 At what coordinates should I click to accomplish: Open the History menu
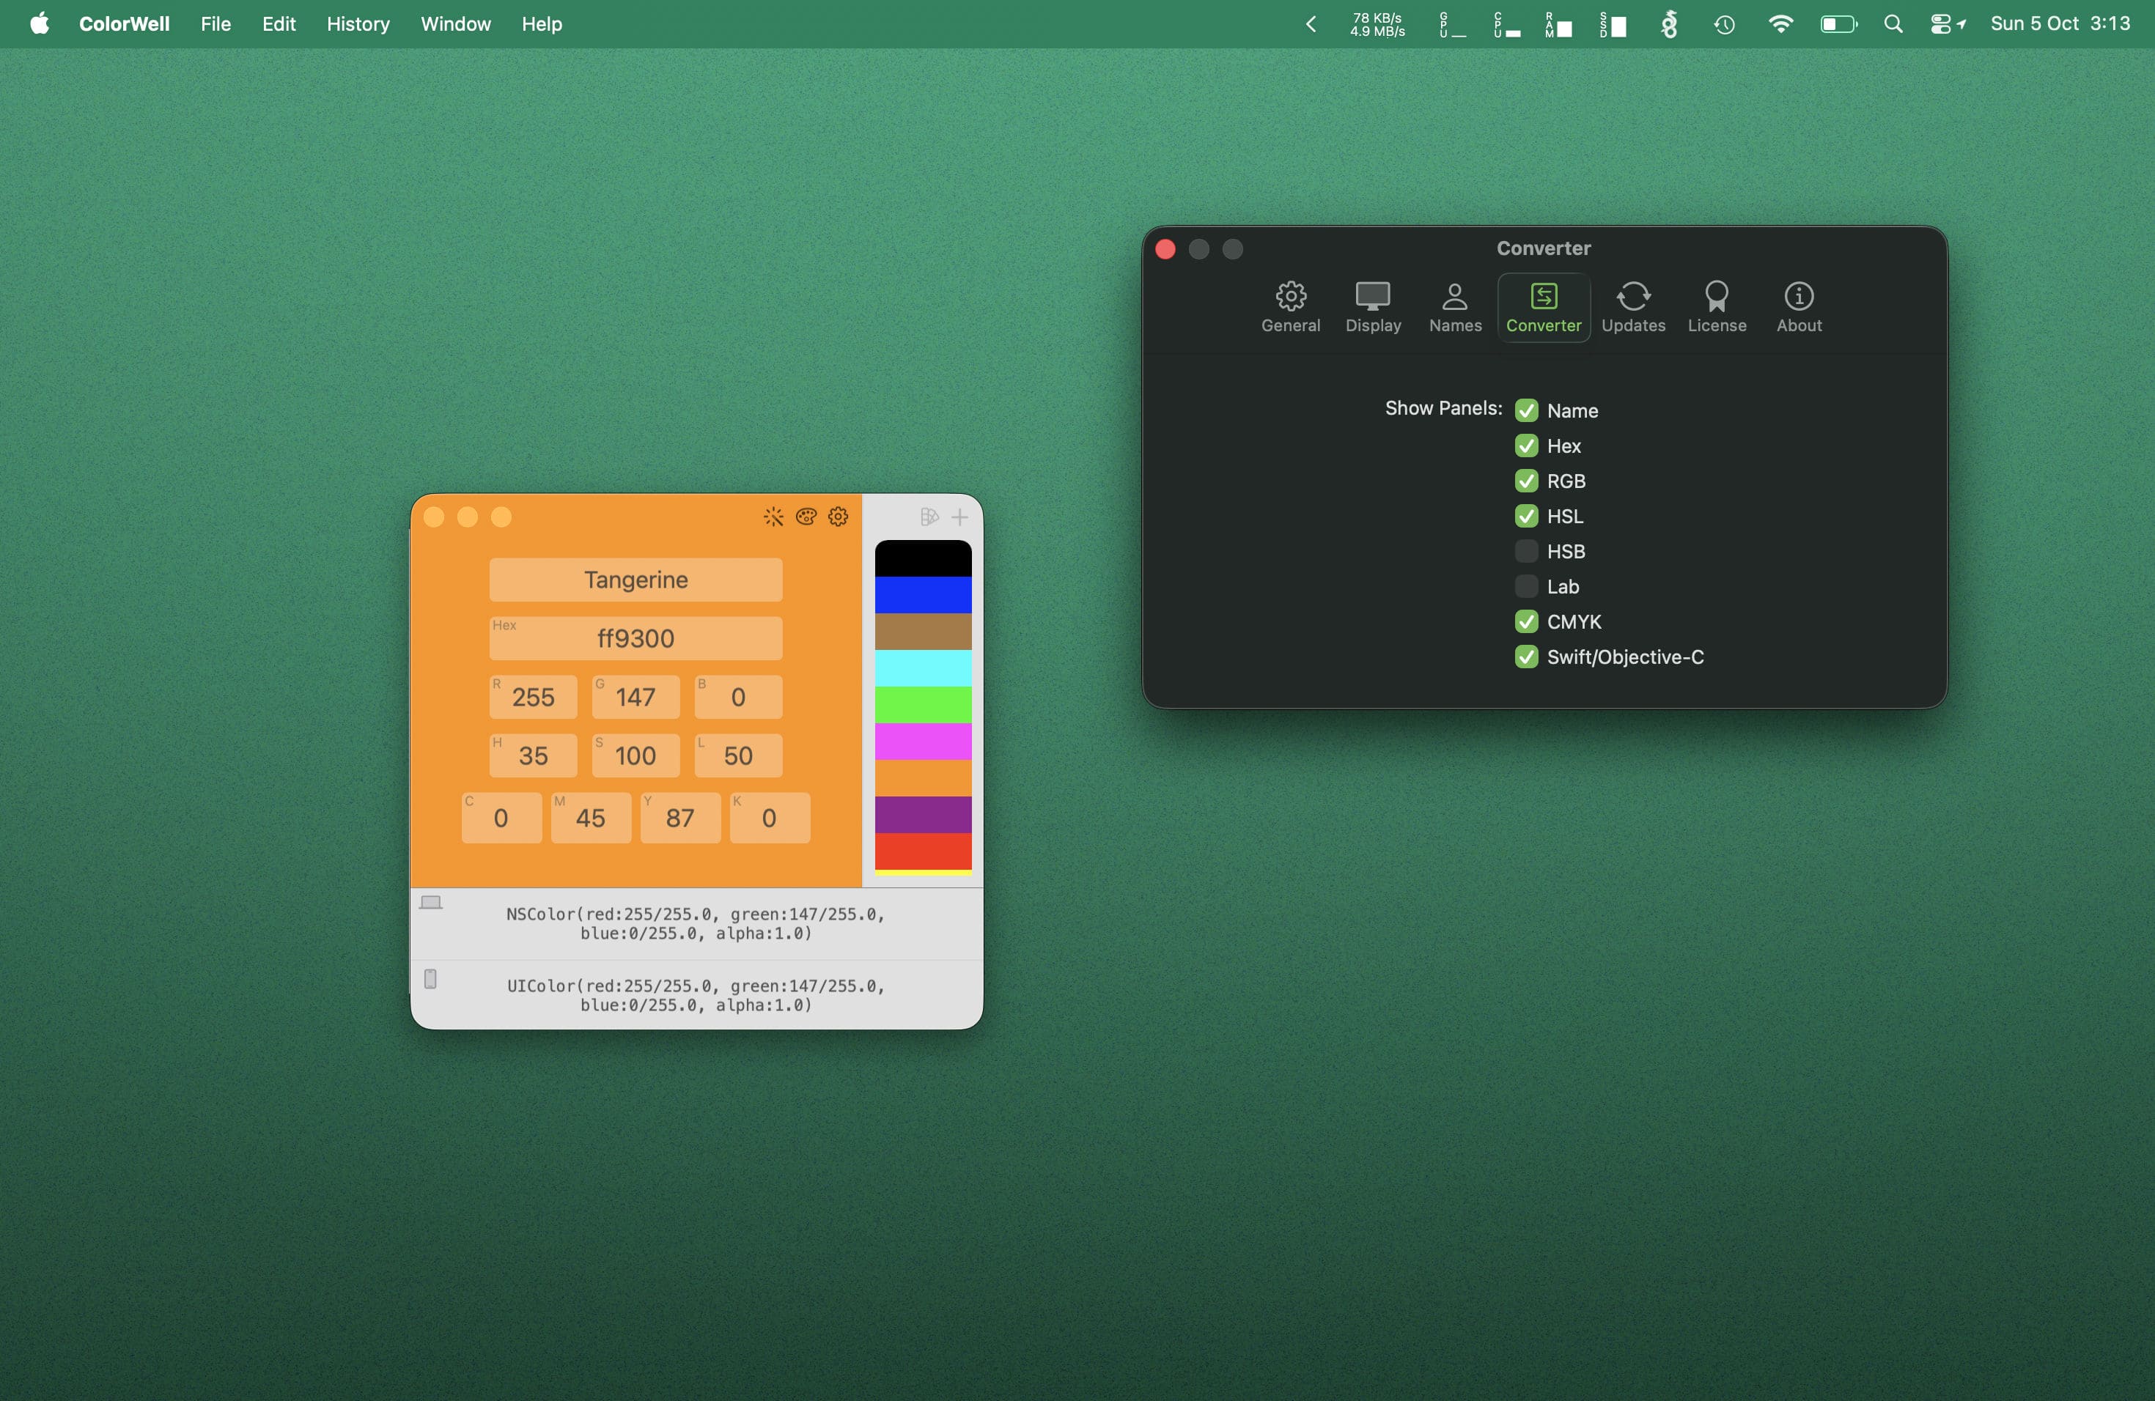coord(358,23)
